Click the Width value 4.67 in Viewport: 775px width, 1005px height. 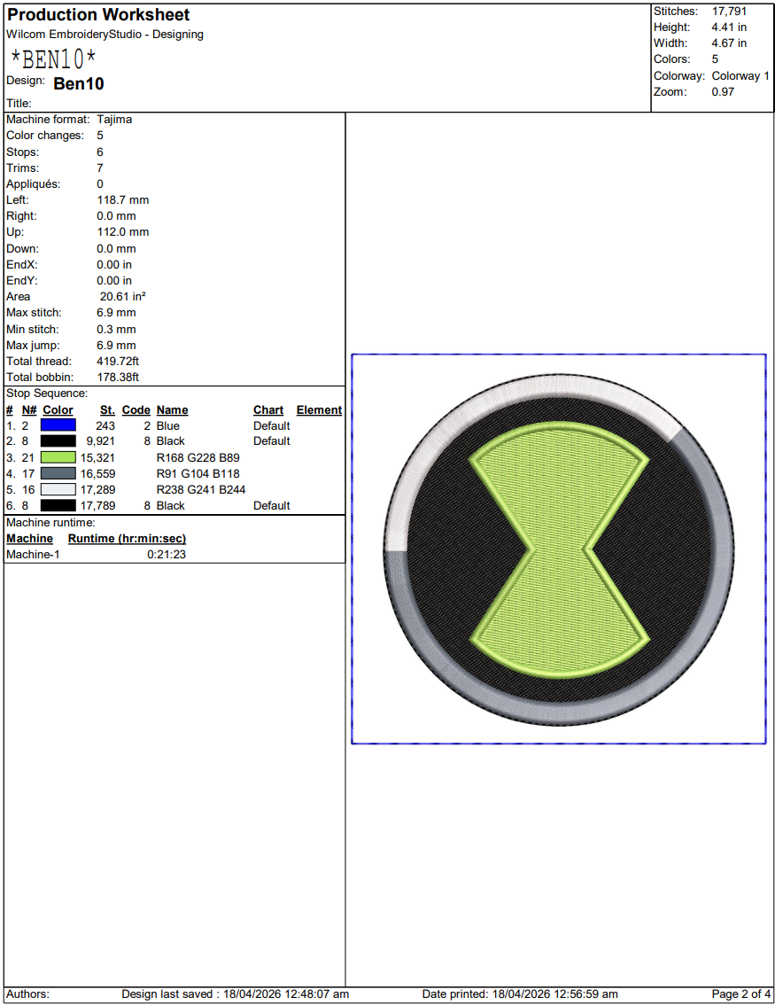pyautogui.click(x=729, y=43)
